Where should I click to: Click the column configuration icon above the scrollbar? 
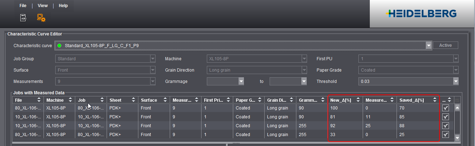[457, 100]
